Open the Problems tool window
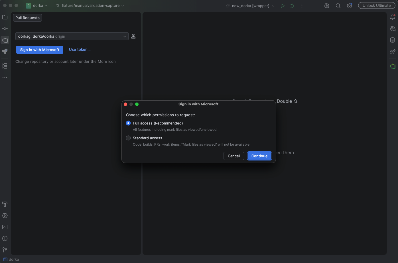 click(5, 238)
